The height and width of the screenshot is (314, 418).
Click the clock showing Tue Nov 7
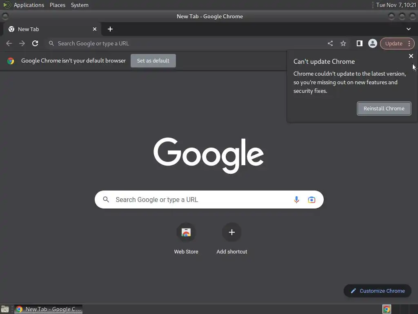click(x=396, y=5)
